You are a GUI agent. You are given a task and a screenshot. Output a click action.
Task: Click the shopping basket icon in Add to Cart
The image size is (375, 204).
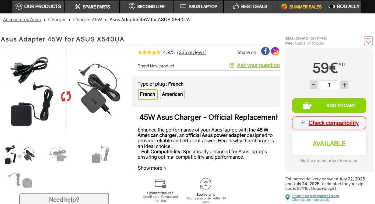click(307, 105)
